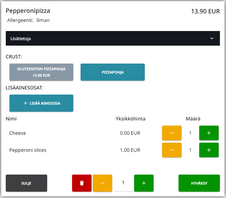The width and height of the screenshot is (226, 198).
Task: Select the Pepperoni slices row name
Action: (x=28, y=150)
